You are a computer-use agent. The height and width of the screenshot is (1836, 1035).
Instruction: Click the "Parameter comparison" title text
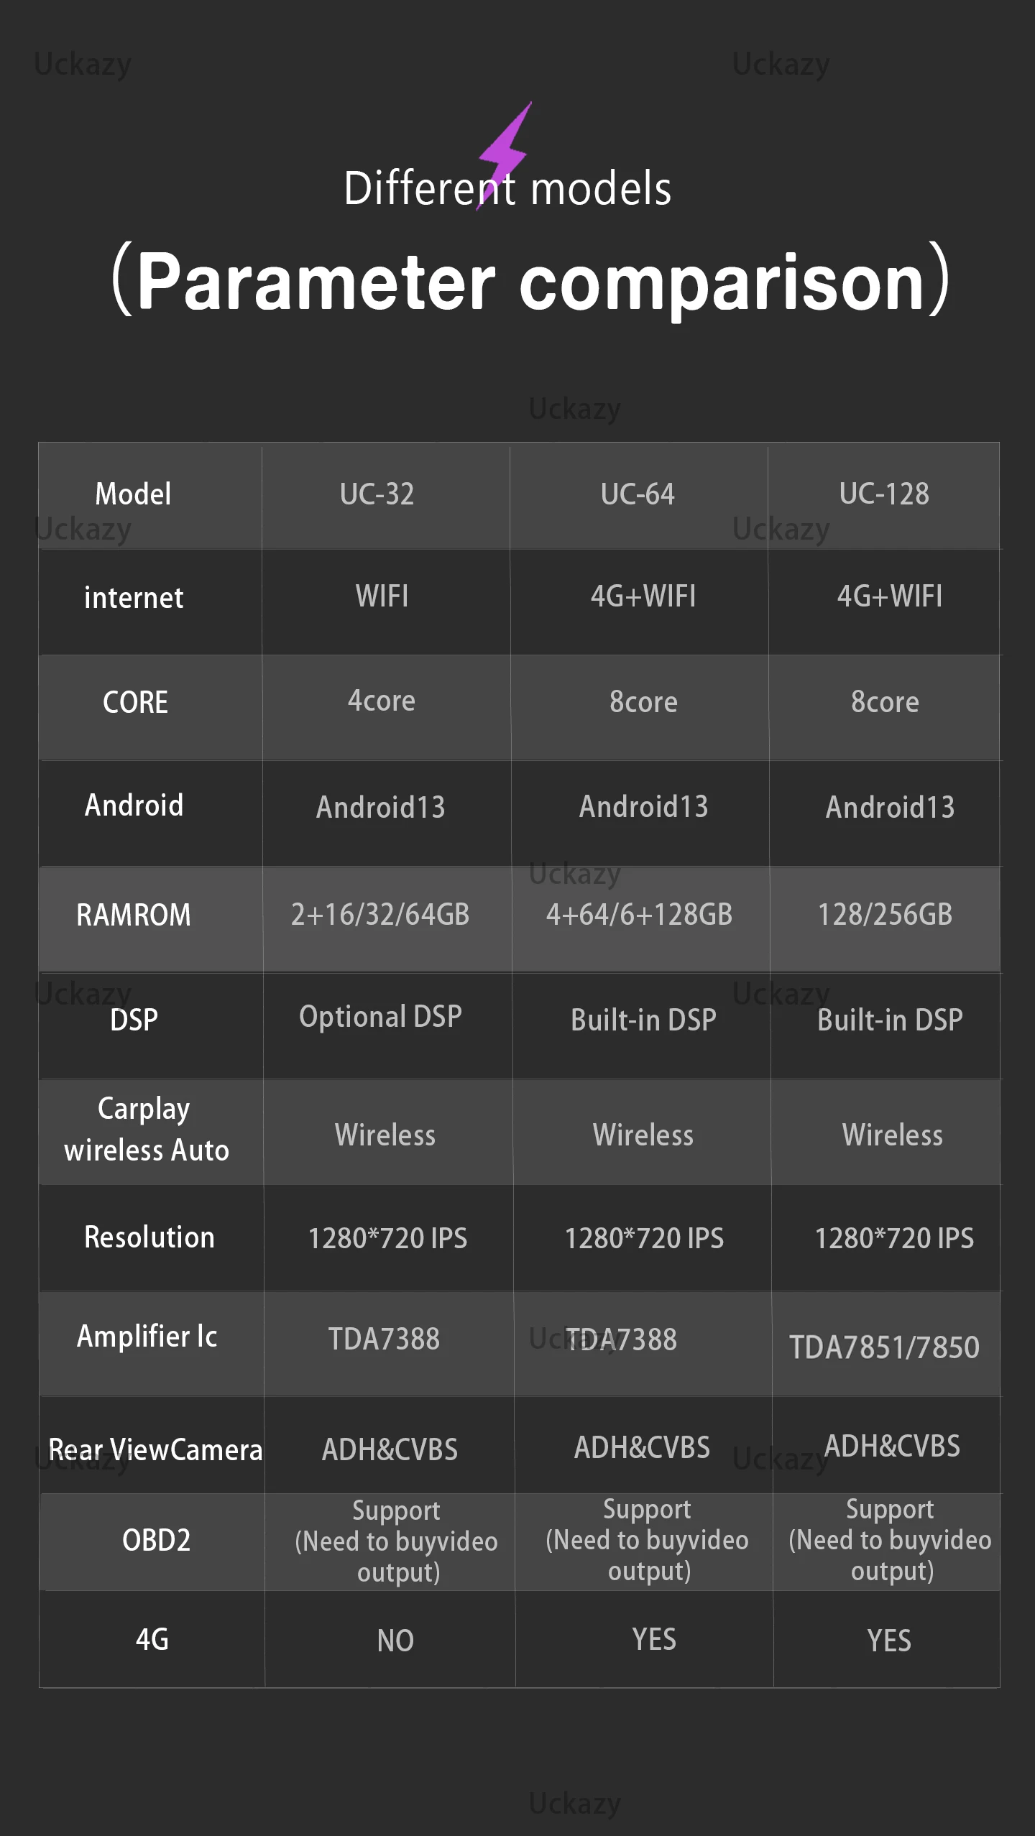530,281
